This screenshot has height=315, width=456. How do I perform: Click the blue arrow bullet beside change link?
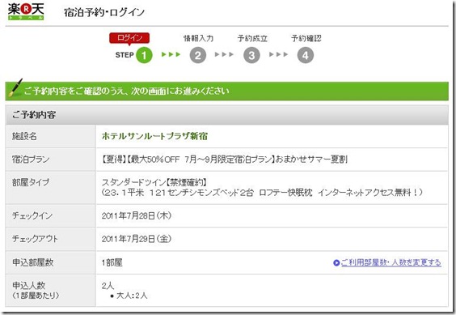pyautogui.click(x=336, y=263)
